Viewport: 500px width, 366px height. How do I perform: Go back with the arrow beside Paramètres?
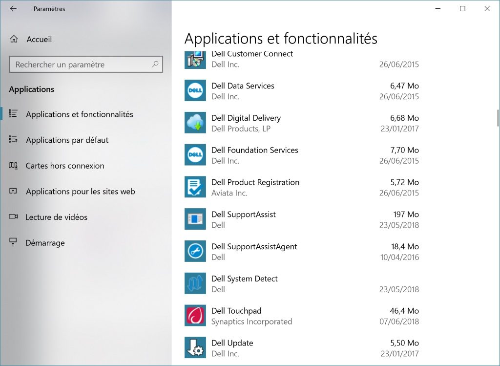pyautogui.click(x=13, y=9)
